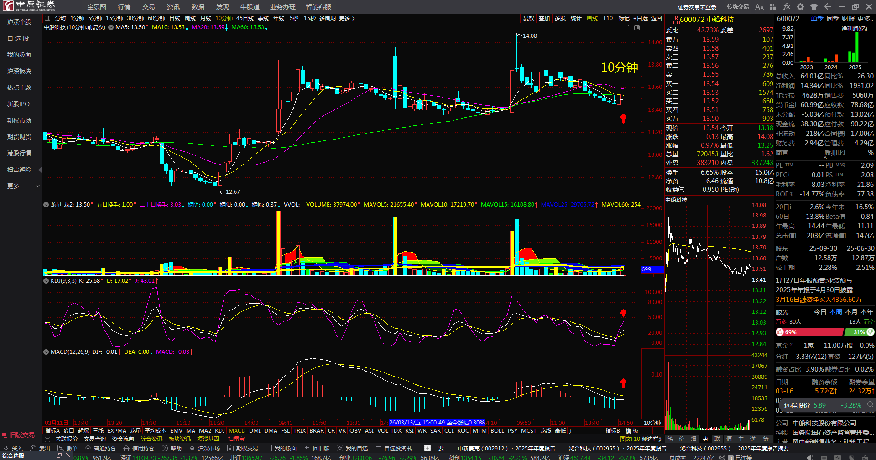Open 我的自选 favorites icon
876x460 pixels.
[x=340, y=448]
